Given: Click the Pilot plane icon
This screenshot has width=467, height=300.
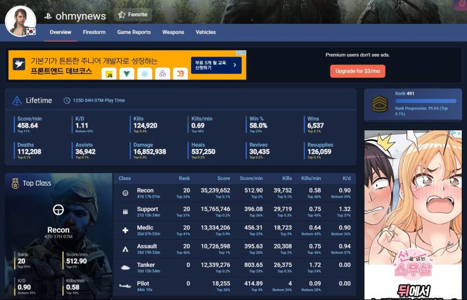Looking at the screenshot, I should (125, 285).
